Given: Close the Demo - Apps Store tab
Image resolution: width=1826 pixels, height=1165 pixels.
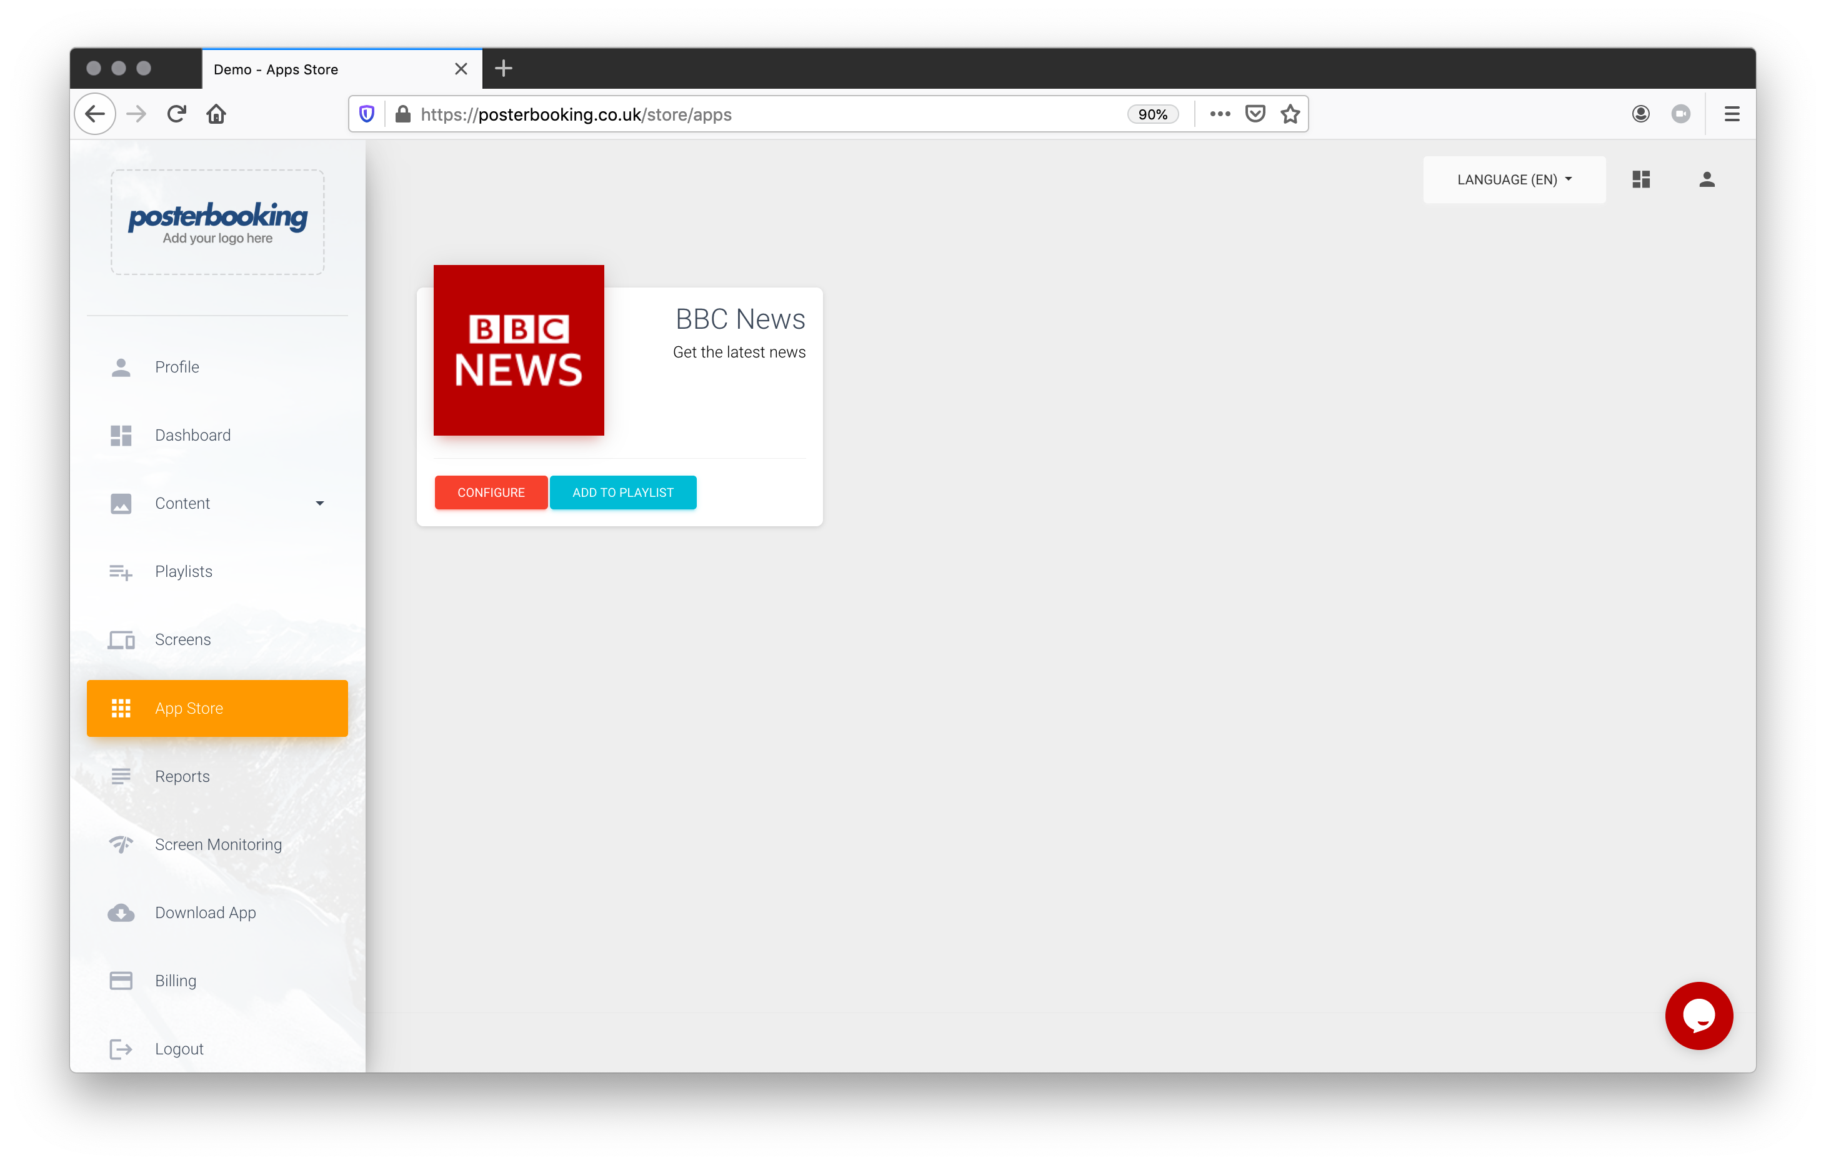Looking at the screenshot, I should pos(461,69).
